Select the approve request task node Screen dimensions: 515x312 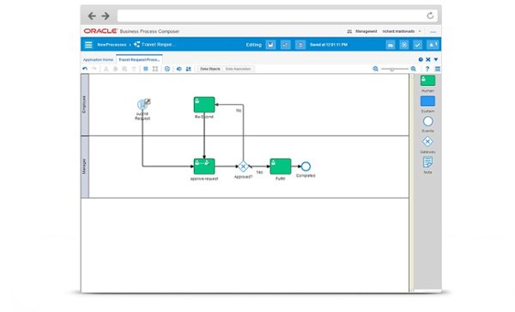point(204,167)
